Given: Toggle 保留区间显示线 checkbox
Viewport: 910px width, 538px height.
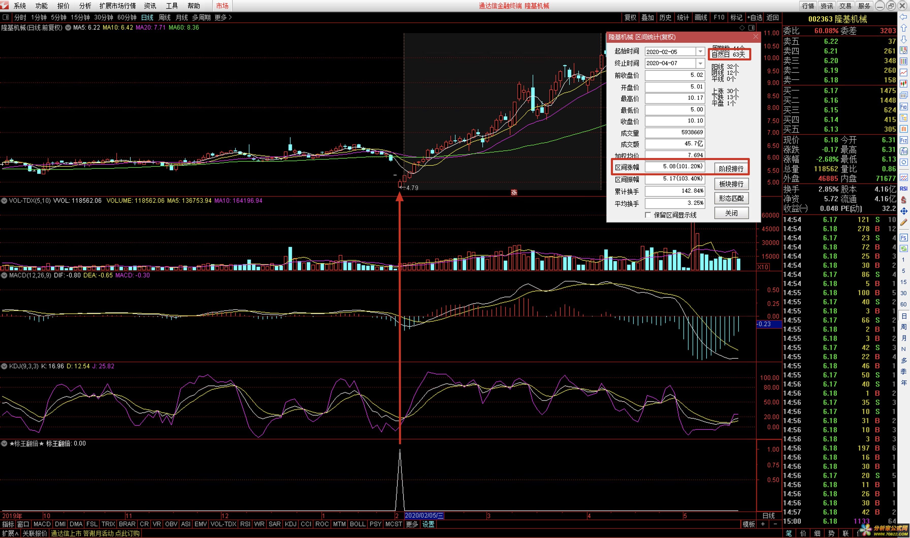Looking at the screenshot, I should [648, 215].
